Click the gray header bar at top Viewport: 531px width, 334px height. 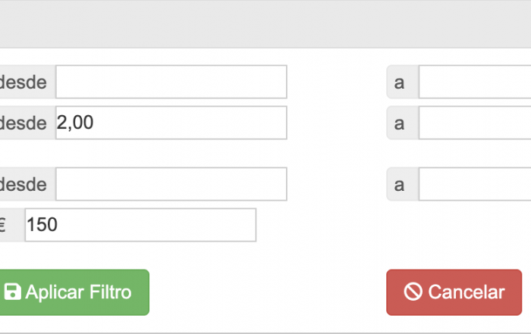[265, 24]
